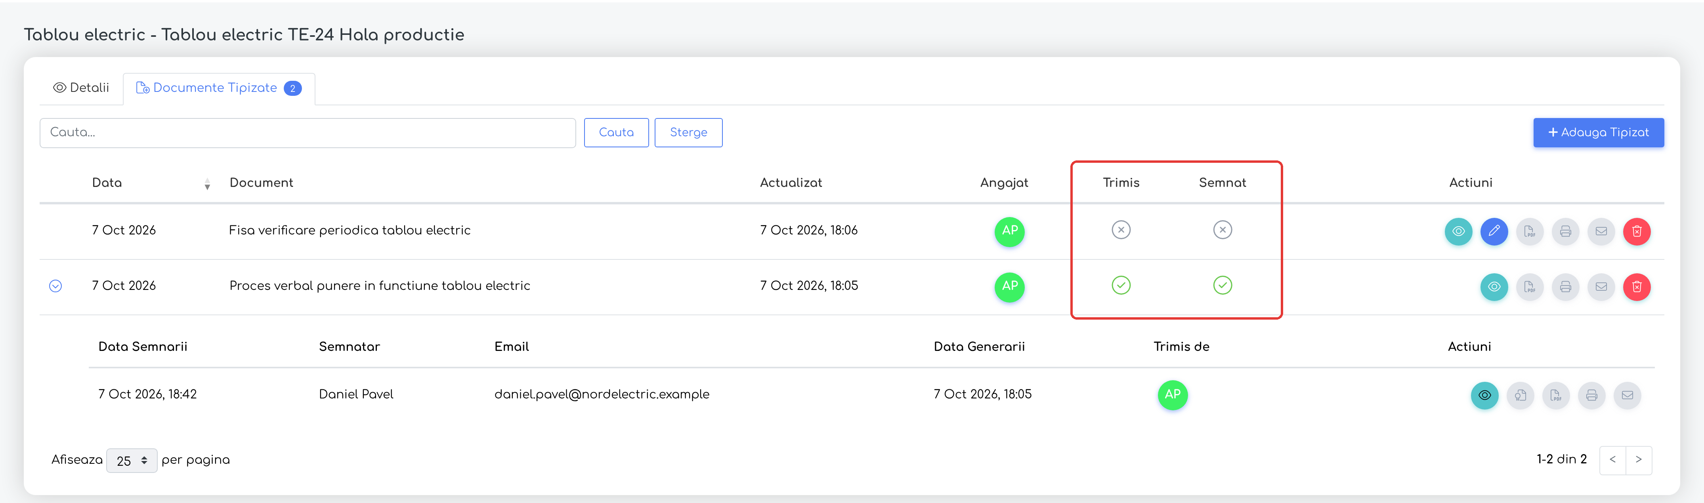Switch to the Detalii tab

point(81,88)
